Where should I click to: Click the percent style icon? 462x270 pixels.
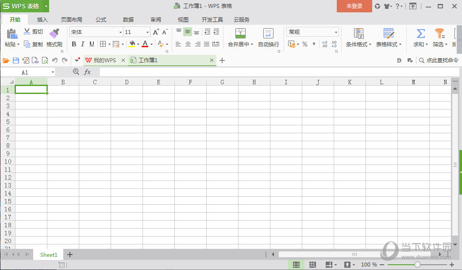(x=305, y=44)
